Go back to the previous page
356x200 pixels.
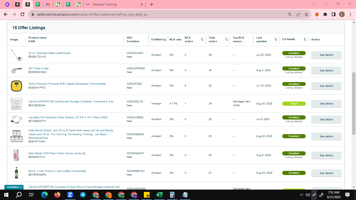pyautogui.click(x=6, y=14)
